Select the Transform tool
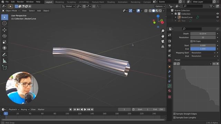This screenshot has width=221, height=124. (x=4, y=48)
